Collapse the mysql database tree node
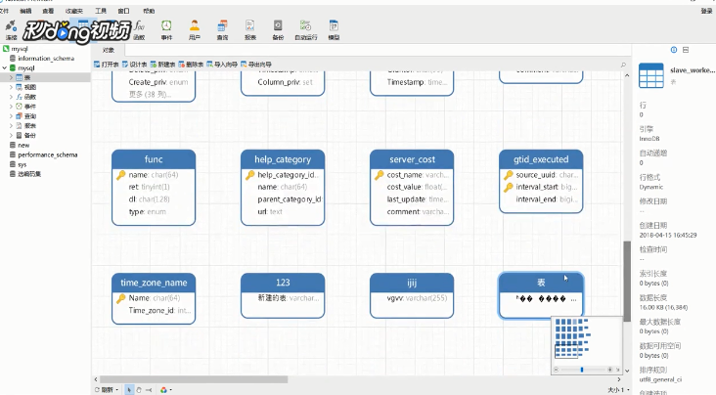 point(5,68)
